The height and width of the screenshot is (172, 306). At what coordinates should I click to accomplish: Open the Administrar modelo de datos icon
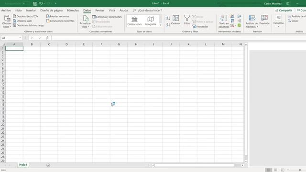tap(239, 25)
